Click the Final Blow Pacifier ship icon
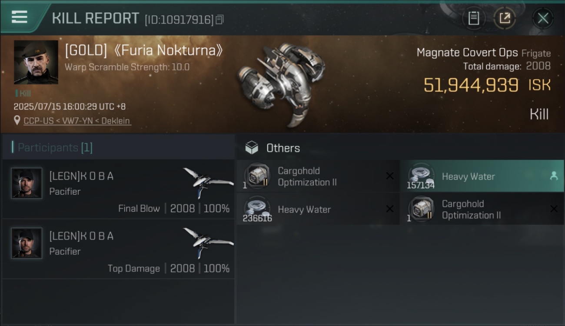The height and width of the screenshot is (326, 565). [208, 182]
